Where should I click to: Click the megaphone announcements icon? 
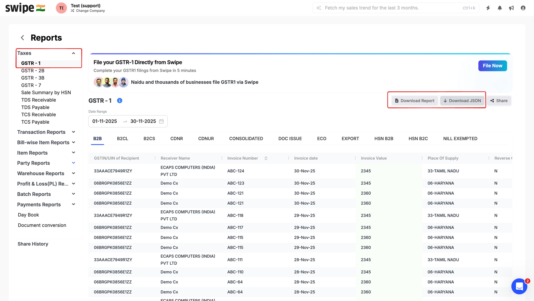click(511, 8)
